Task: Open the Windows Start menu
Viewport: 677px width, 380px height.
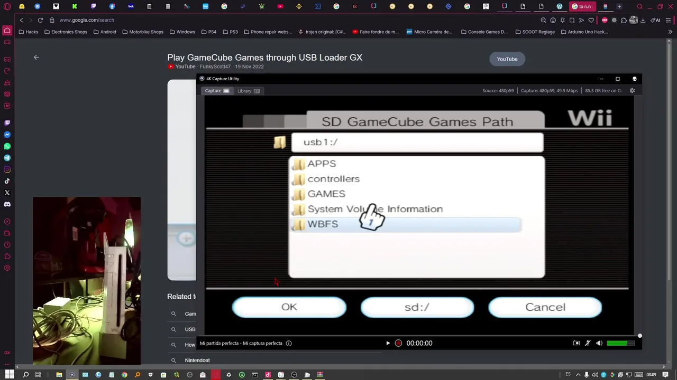Action: click(9, 375)
